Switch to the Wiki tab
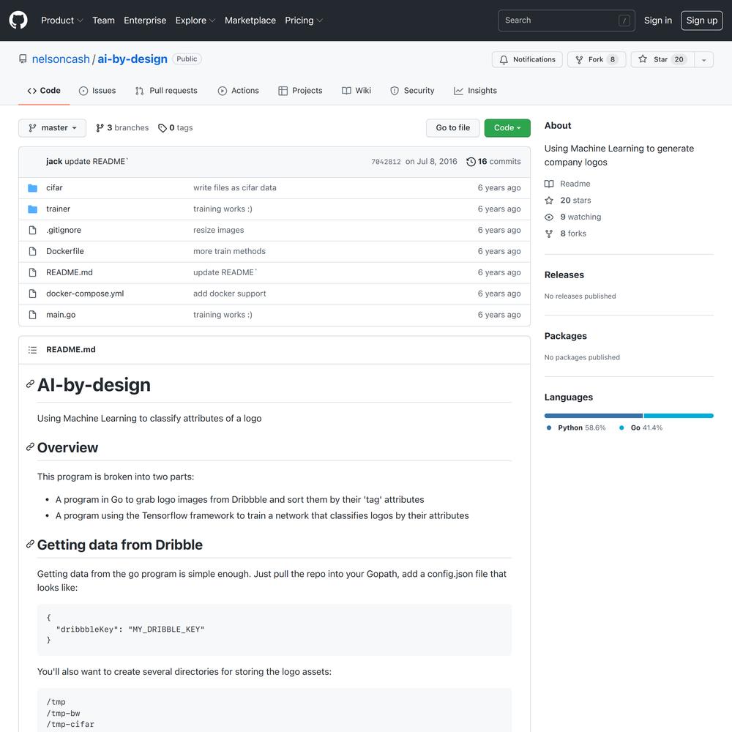Screen dimensions: 732x732 tap(356, 91)
